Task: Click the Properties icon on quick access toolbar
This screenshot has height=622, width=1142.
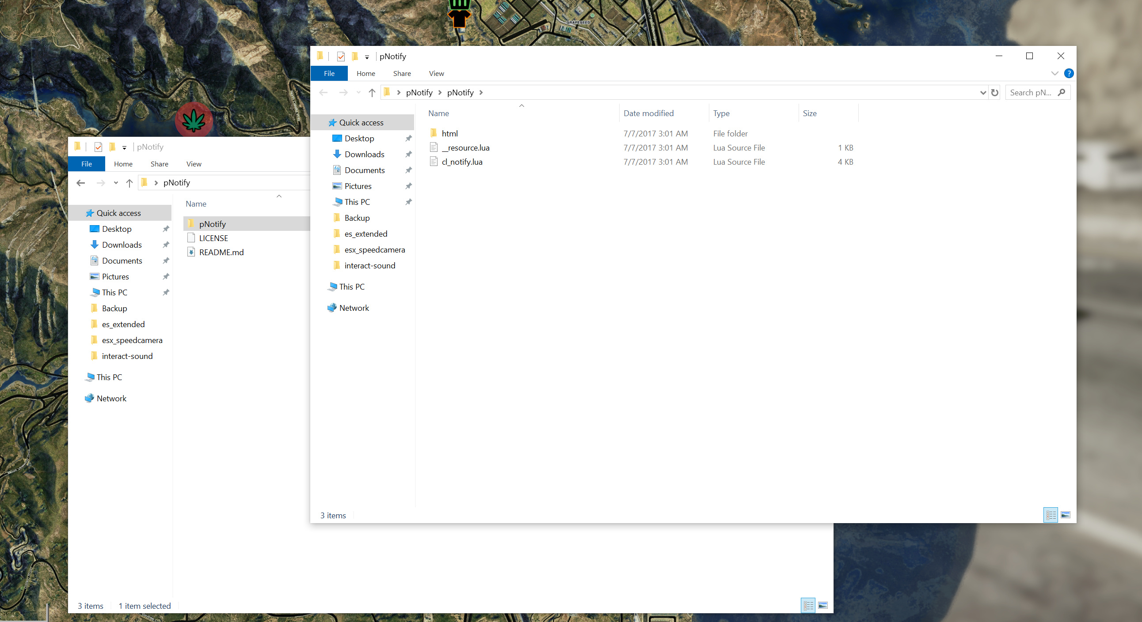Action: coord(340,57)
